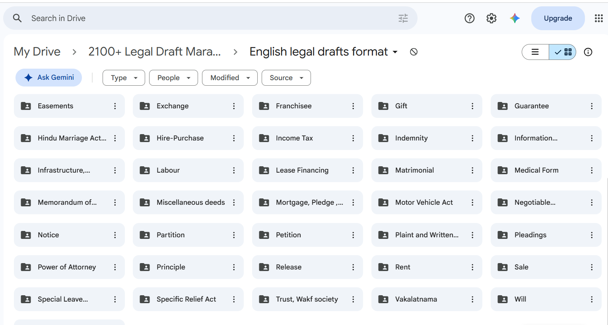
Task: Select the Negotiable folder
Action: point(546,202)
